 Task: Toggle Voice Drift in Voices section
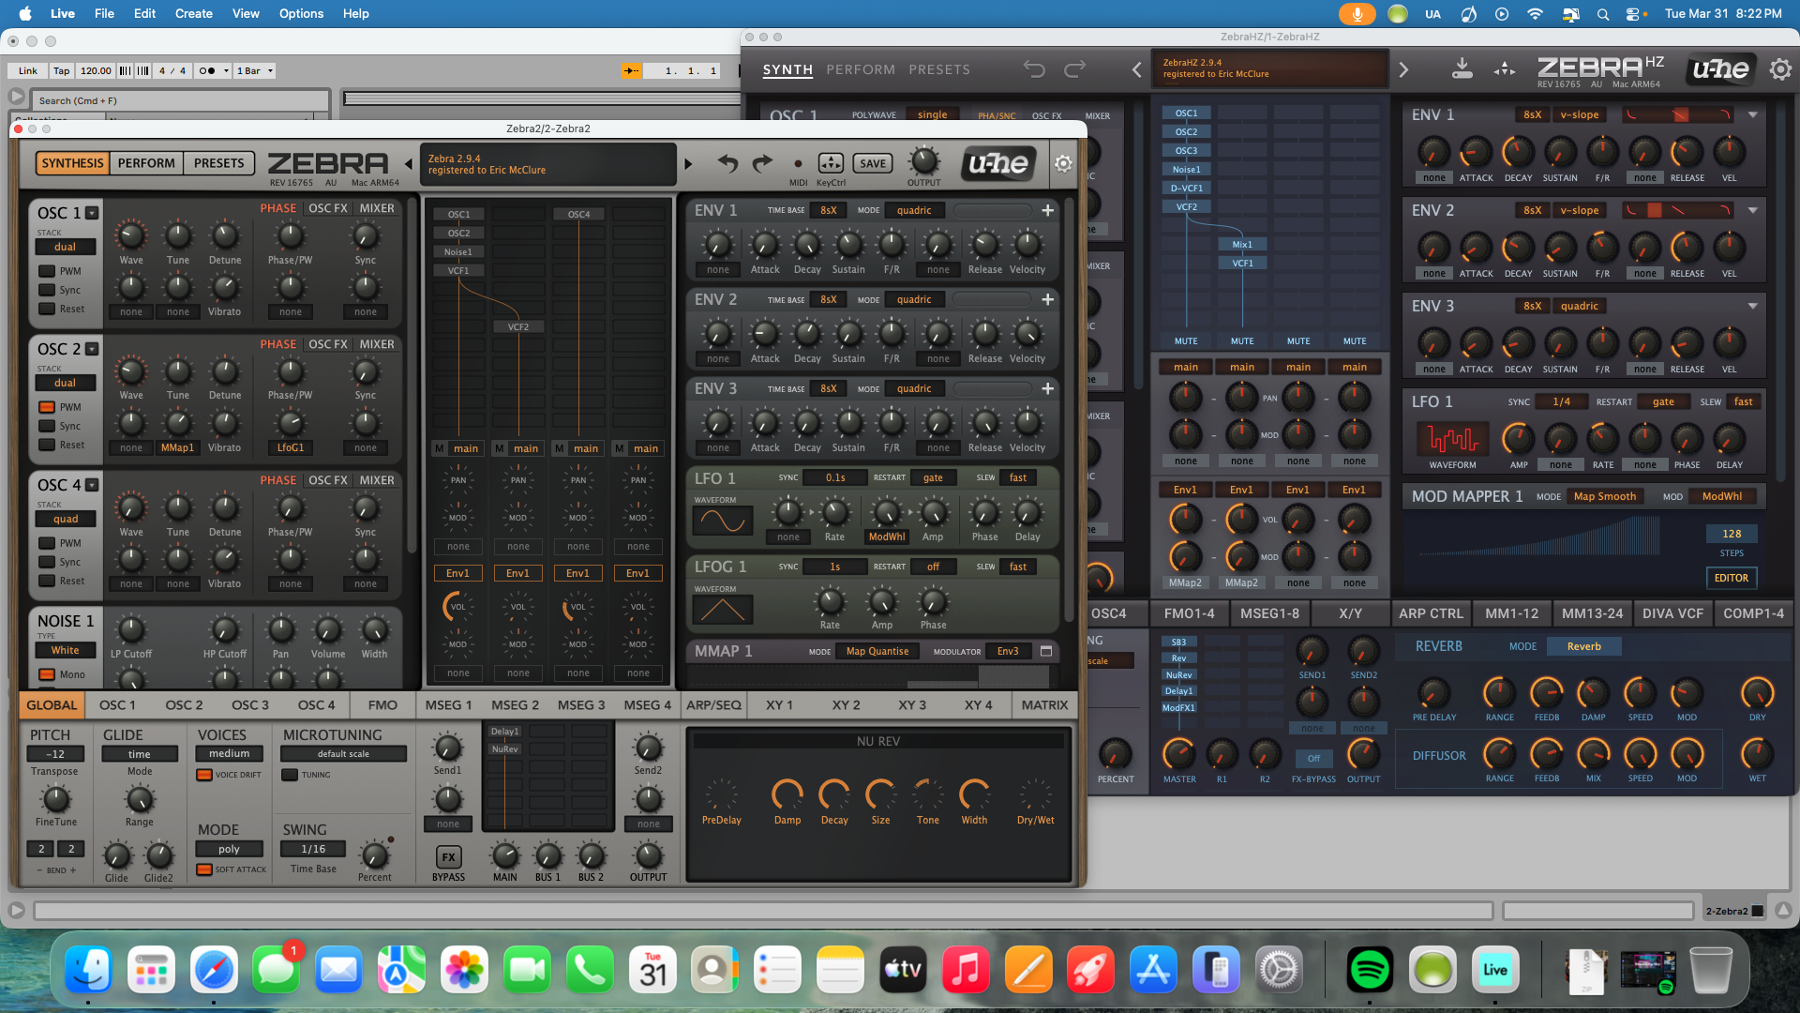click(x=204, y=775)
